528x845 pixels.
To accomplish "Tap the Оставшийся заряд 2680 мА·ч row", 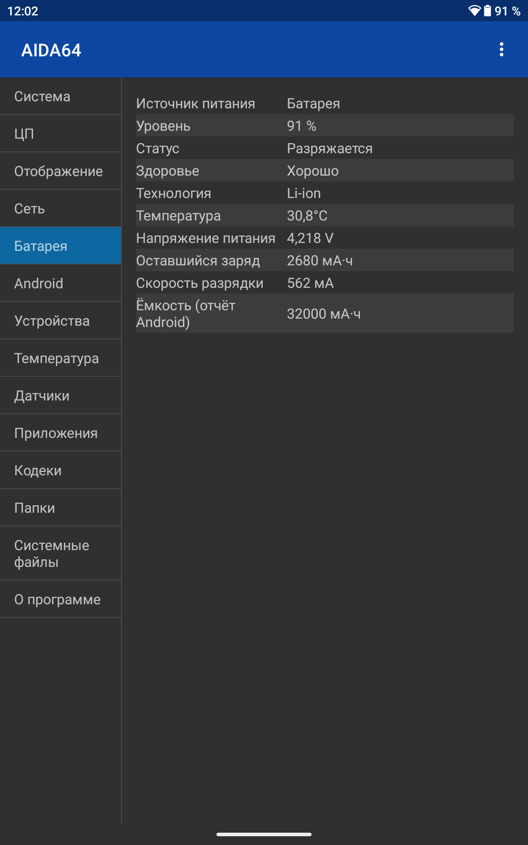I will coord(325,261).
